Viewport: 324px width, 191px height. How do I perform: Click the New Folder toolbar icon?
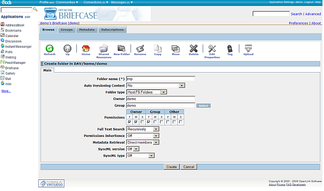122,48
